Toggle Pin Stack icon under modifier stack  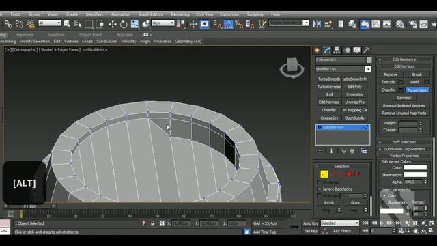click(x=320, y=151)
